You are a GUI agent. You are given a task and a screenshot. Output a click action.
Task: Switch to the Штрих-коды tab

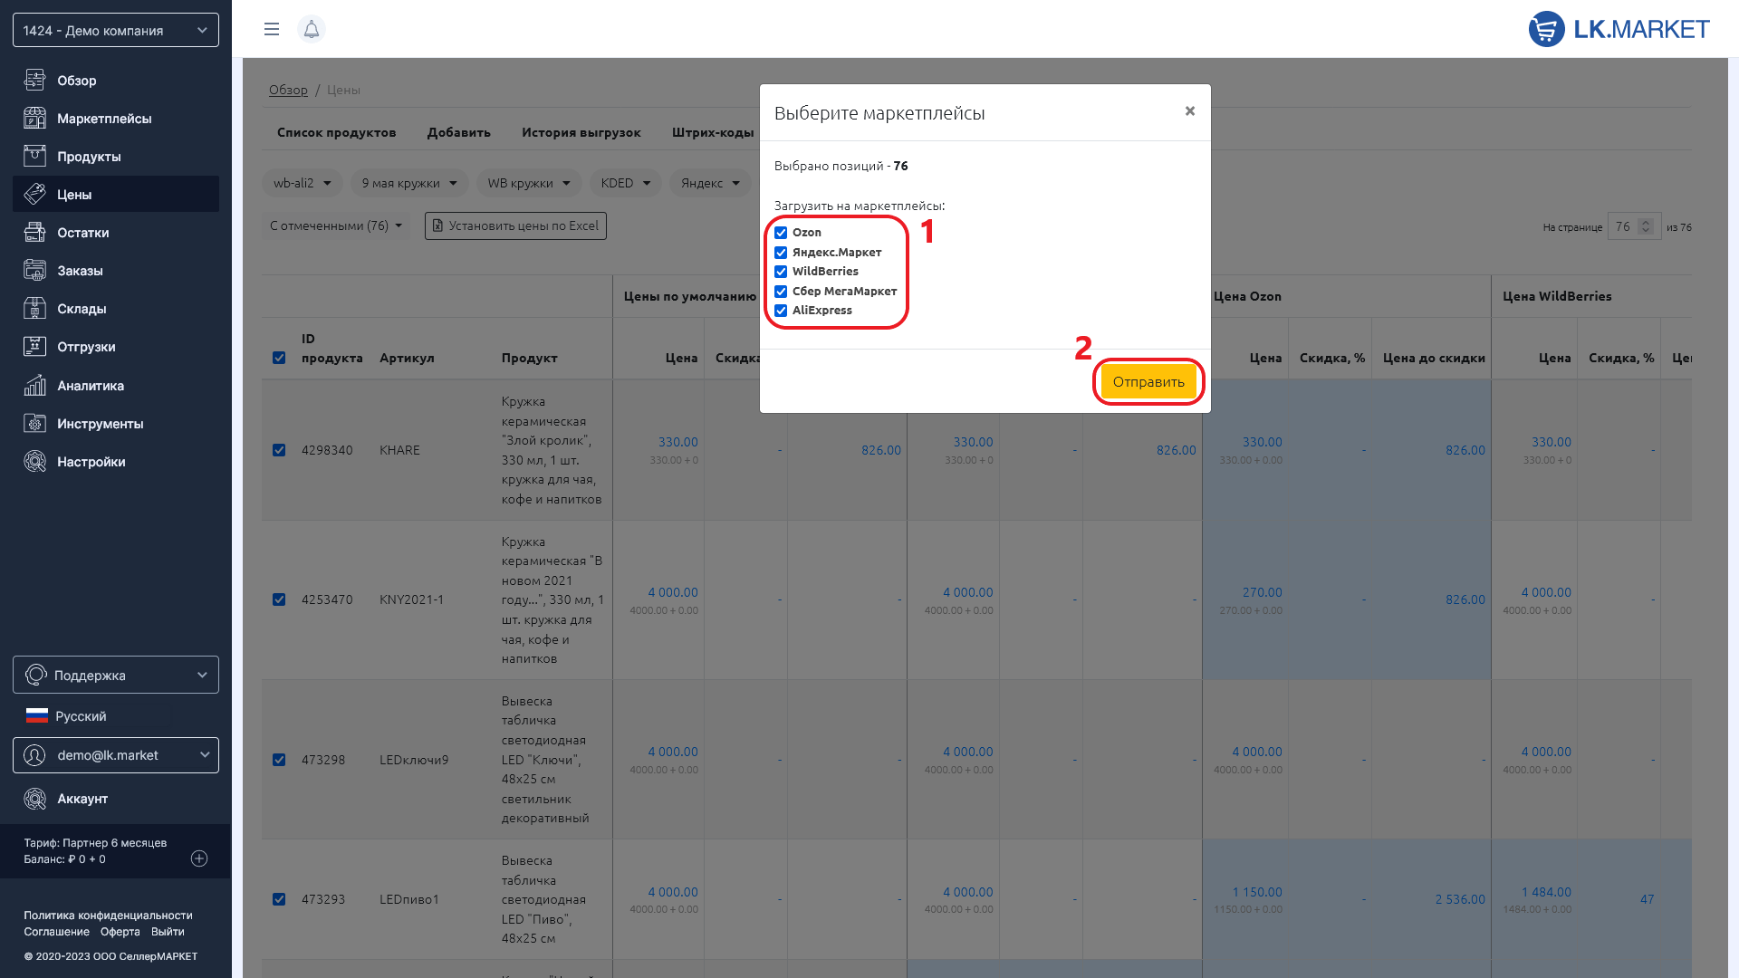pos(713,132)
